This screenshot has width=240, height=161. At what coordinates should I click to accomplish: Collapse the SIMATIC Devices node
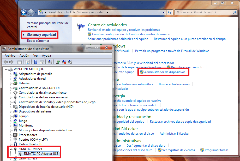11,149
